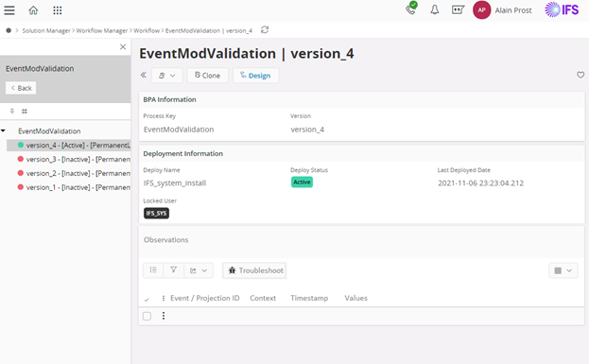Click the breadcrumb root dot icon
This screenshot has height=364, width=589.
9,30
